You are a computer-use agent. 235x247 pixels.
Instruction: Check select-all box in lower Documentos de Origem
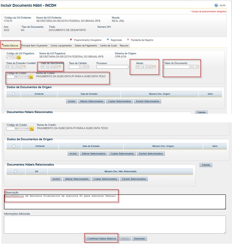pos(14,146)
